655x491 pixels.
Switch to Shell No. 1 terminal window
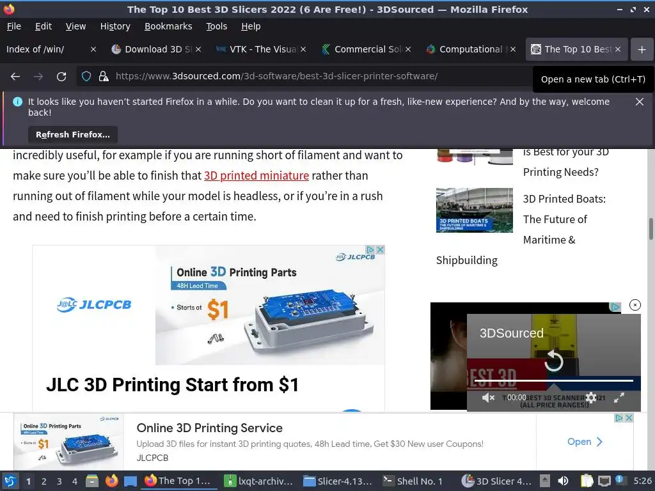click(413, 481)
